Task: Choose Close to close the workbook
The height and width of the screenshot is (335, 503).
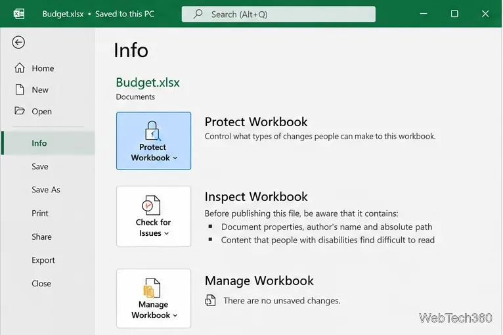Action: click(x=41, y=284)
